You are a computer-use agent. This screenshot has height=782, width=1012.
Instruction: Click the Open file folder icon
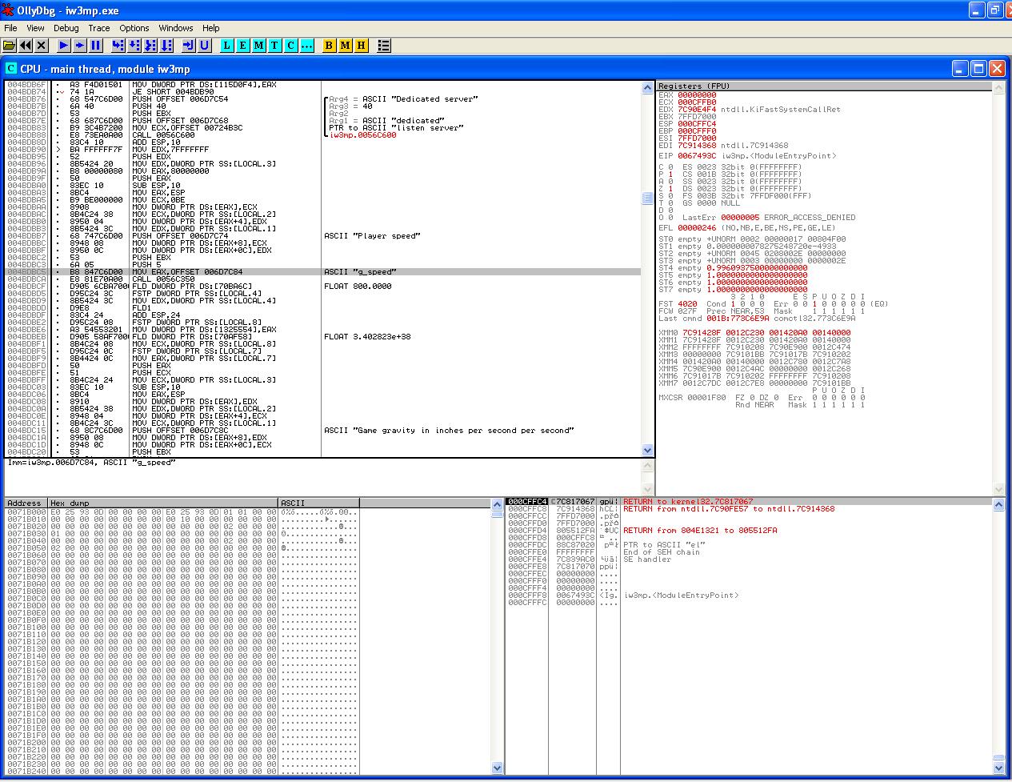click(x=10, y=46)
